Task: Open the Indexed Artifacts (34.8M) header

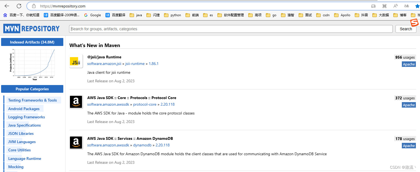Action: pos(32,42)
